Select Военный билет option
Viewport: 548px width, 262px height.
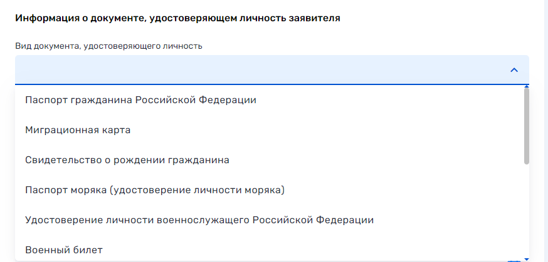64,250
